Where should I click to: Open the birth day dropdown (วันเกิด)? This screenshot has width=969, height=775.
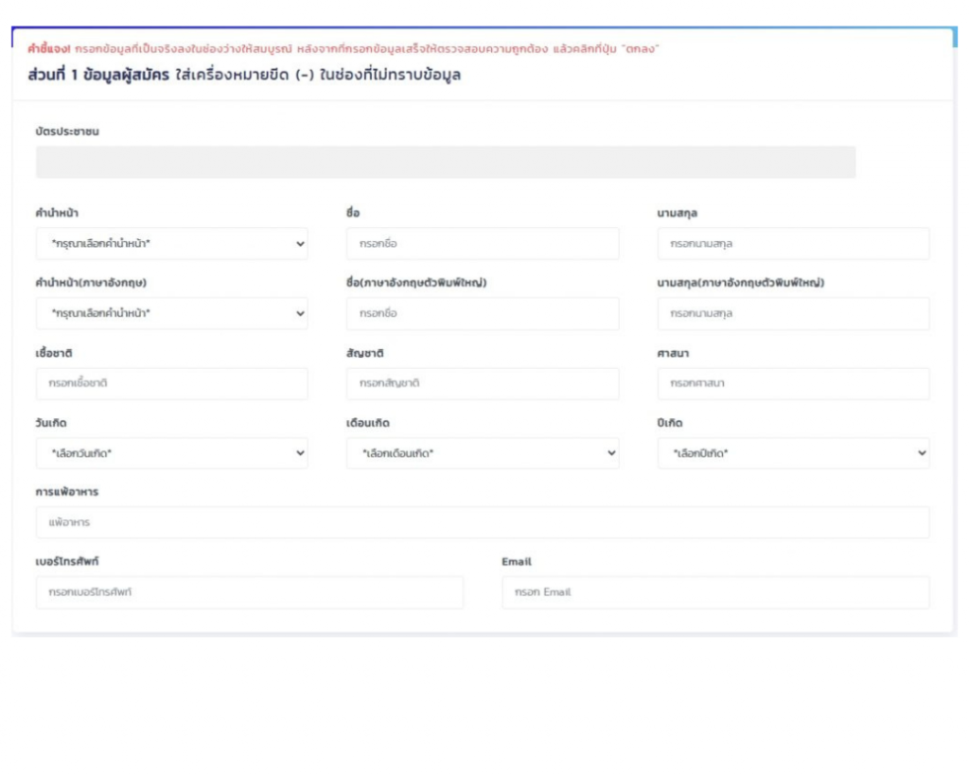pyautogui.click(x=171, y=453)
